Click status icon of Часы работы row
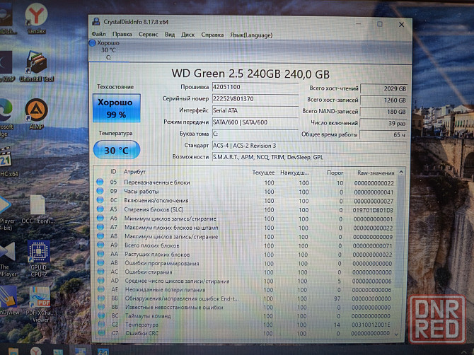 pyautogui.click(x=100, y=191)
